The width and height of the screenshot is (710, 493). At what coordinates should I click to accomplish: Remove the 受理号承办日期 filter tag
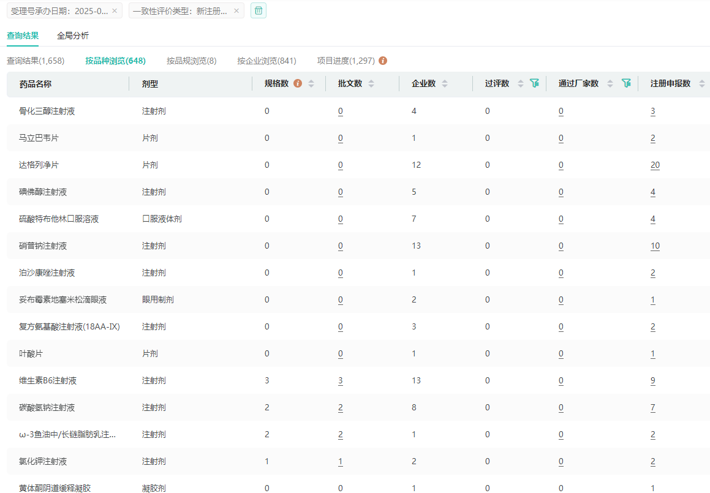(114, 11)
